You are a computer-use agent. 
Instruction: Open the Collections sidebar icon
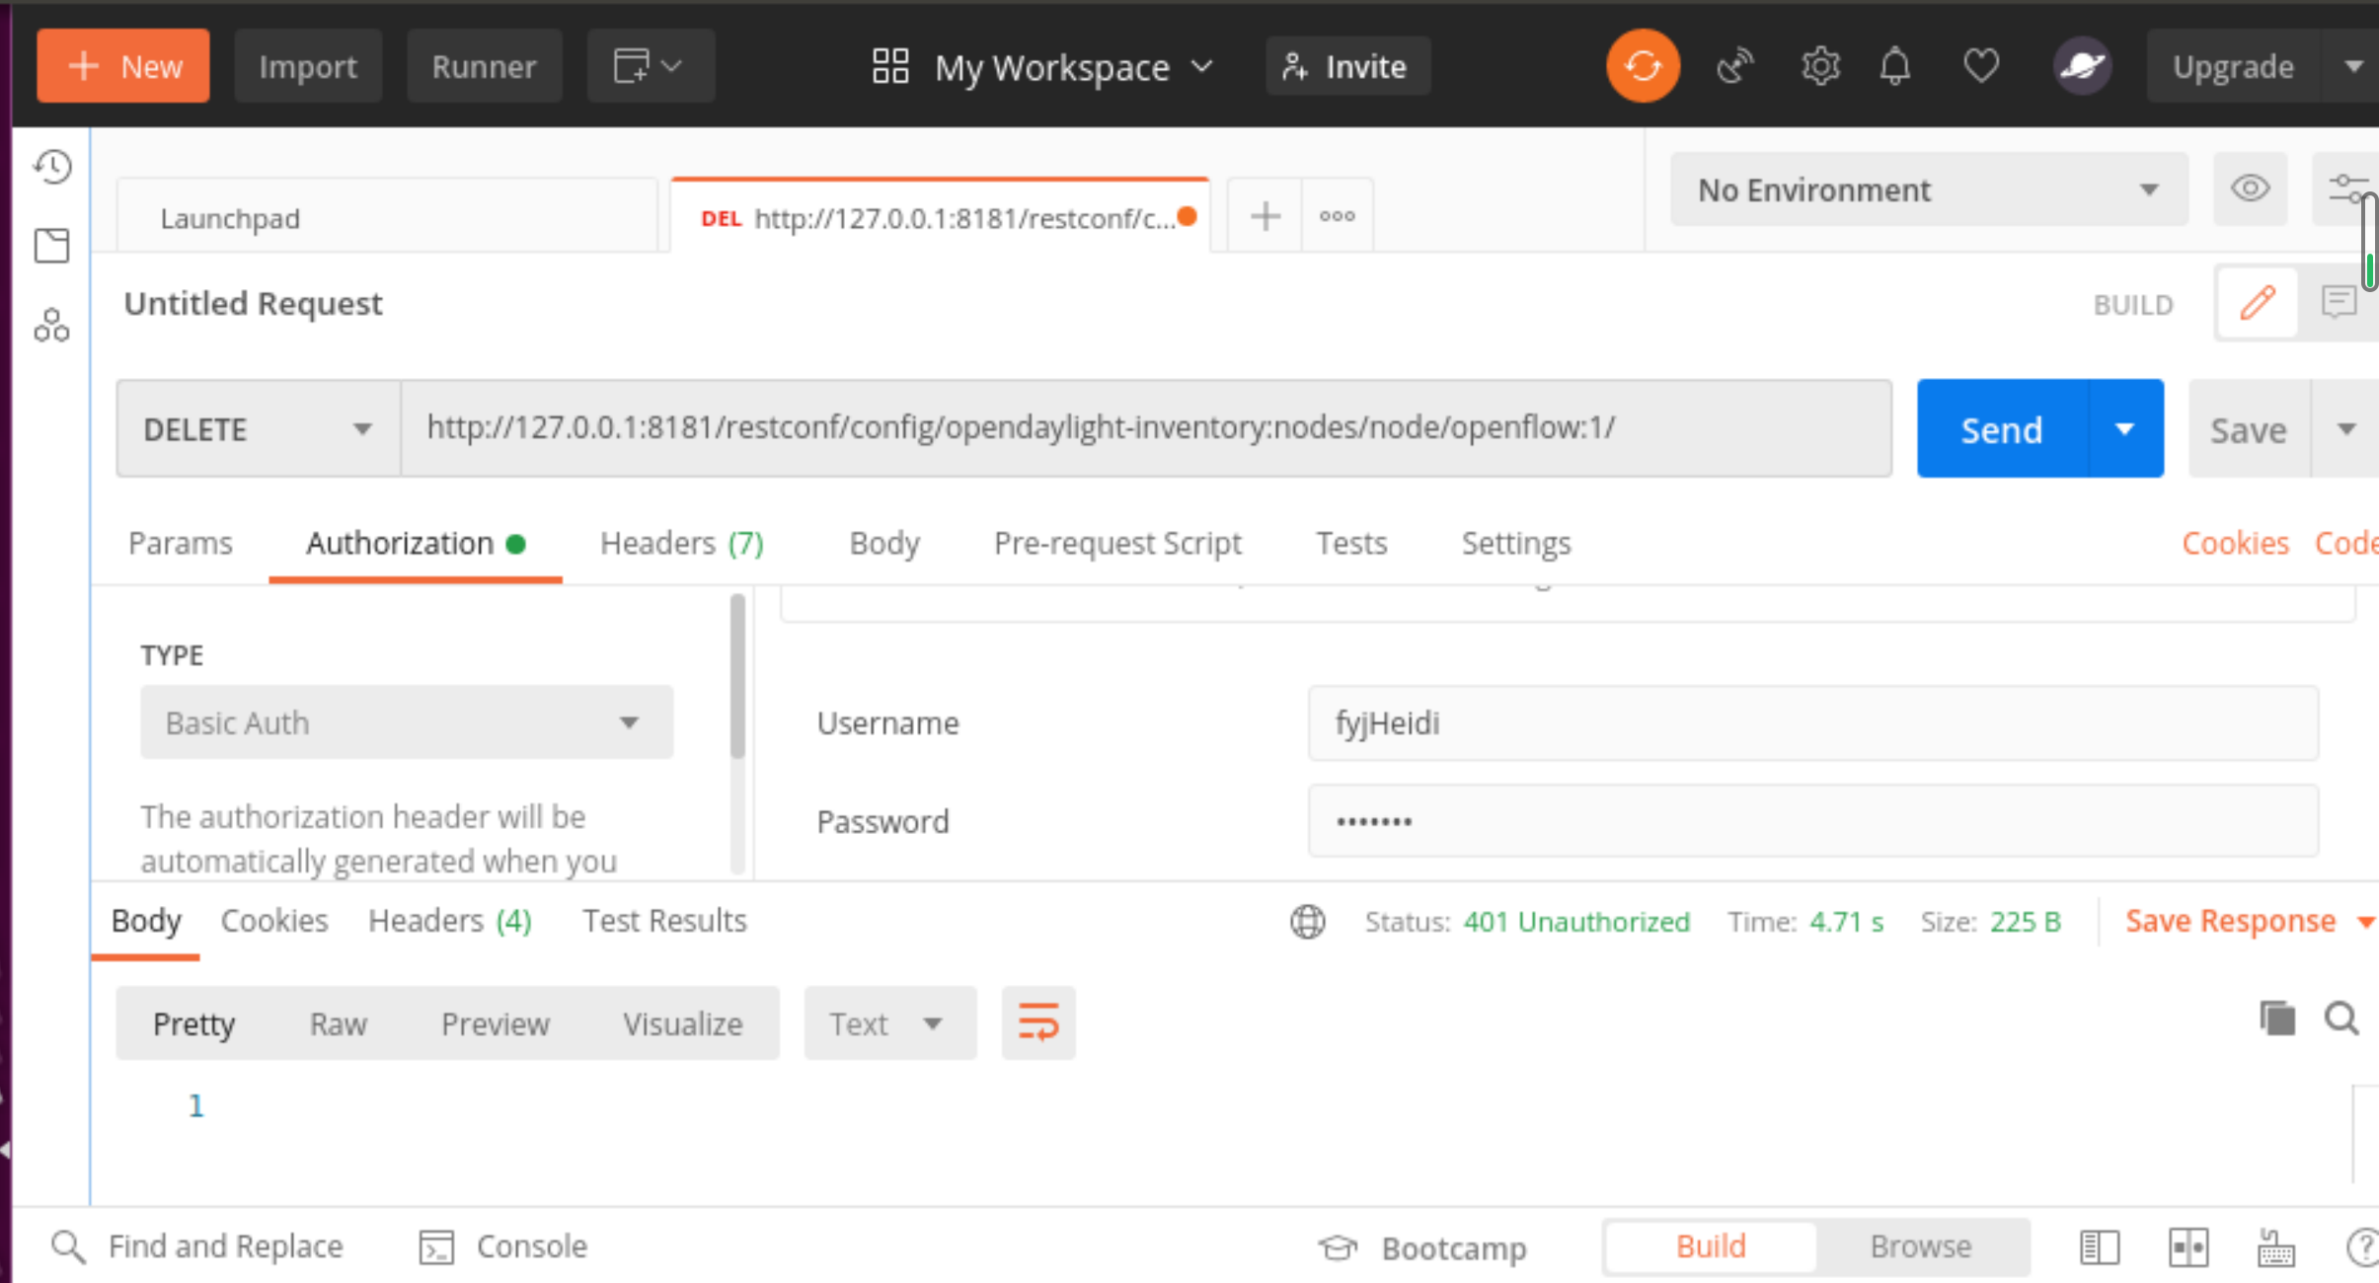pyautogui.click(x=52, y=246)
